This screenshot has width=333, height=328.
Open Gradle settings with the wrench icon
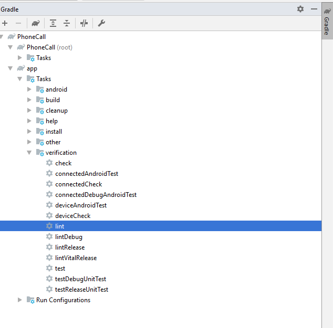coord(101,23)
